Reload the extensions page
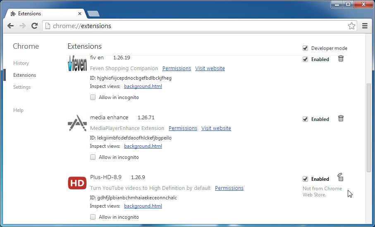The image size is (375, 227). tap(35, 26)
